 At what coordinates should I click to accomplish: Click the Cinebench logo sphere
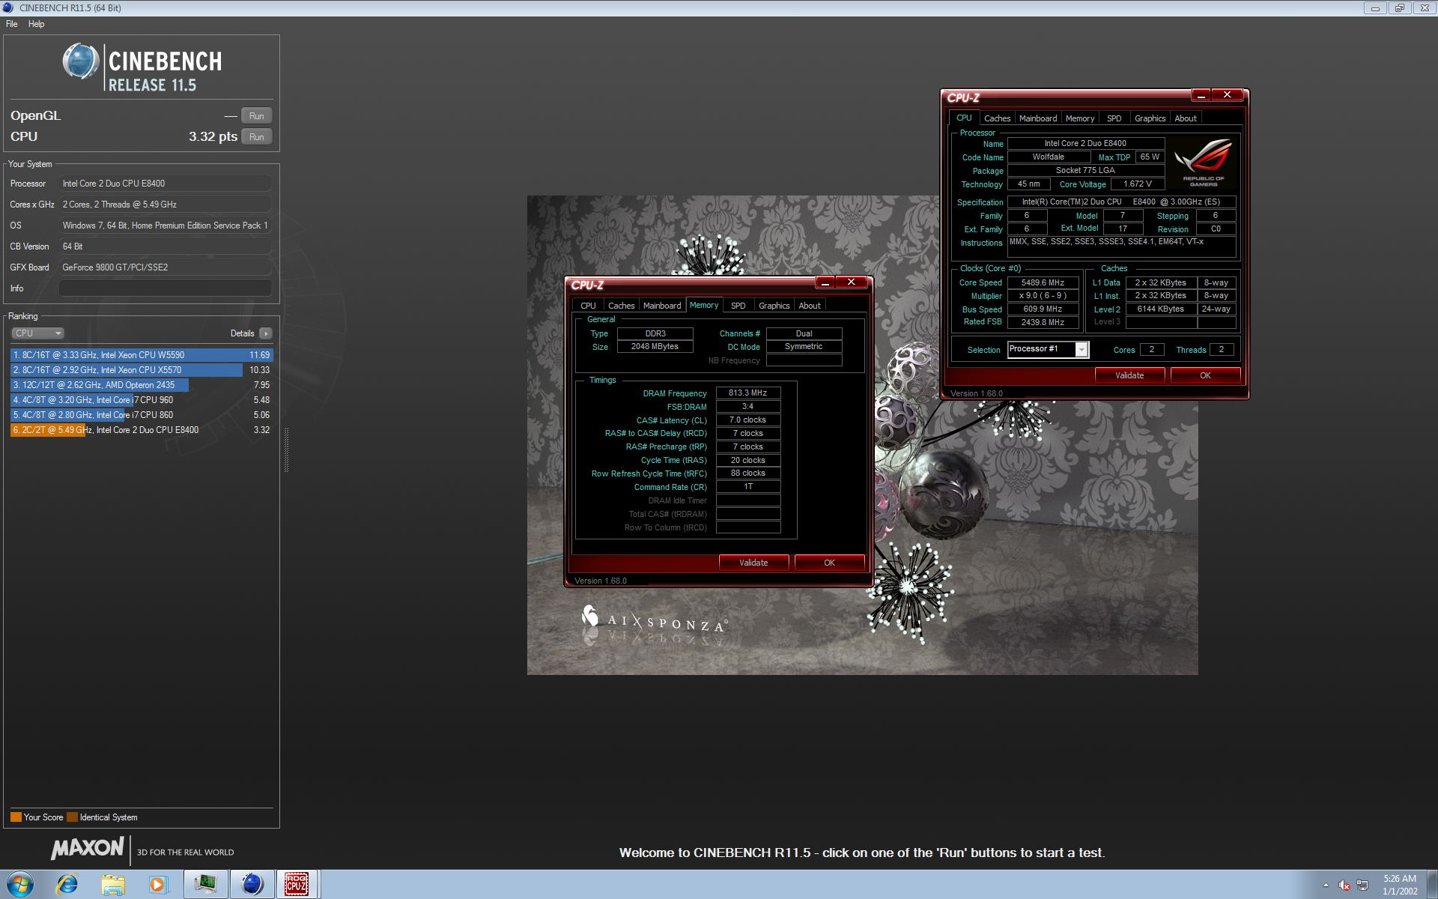coord(80,61)
